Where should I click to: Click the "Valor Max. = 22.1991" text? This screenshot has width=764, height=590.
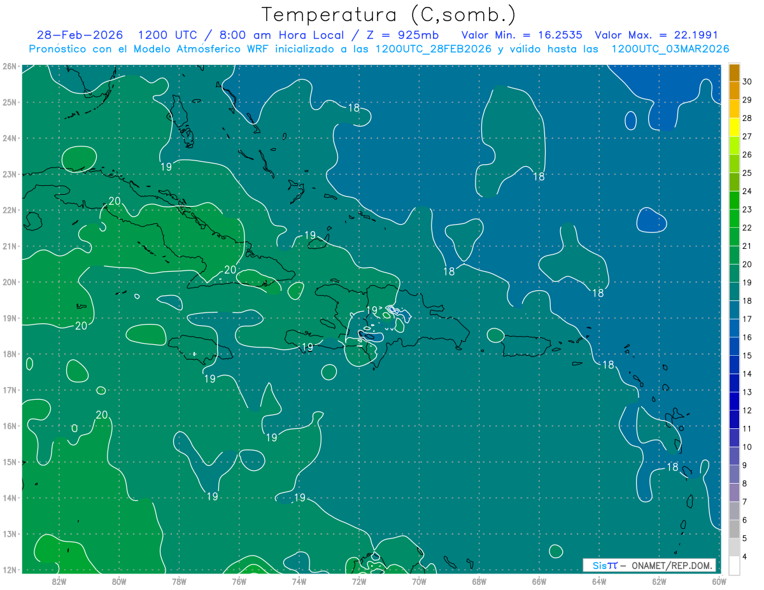coord(656,35)
